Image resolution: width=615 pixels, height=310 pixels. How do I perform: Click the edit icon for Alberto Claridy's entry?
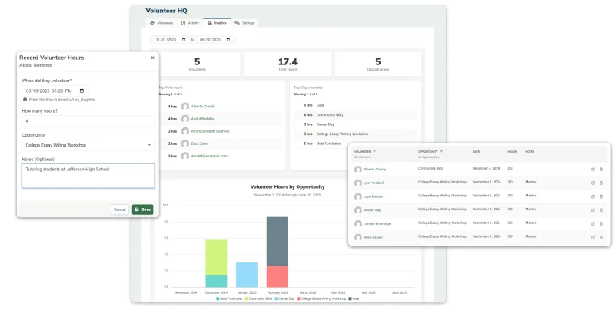593,170
